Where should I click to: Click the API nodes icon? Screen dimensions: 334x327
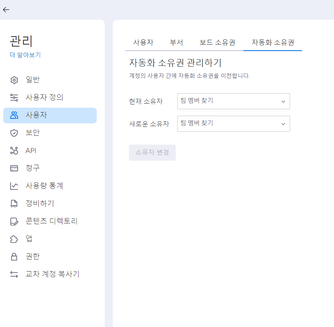tap(14, 151)
